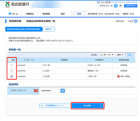Open the 資金移動 navigation tab
Image resolution: width=140 pixels, height=121 pixels.
[x=46, y=14]
